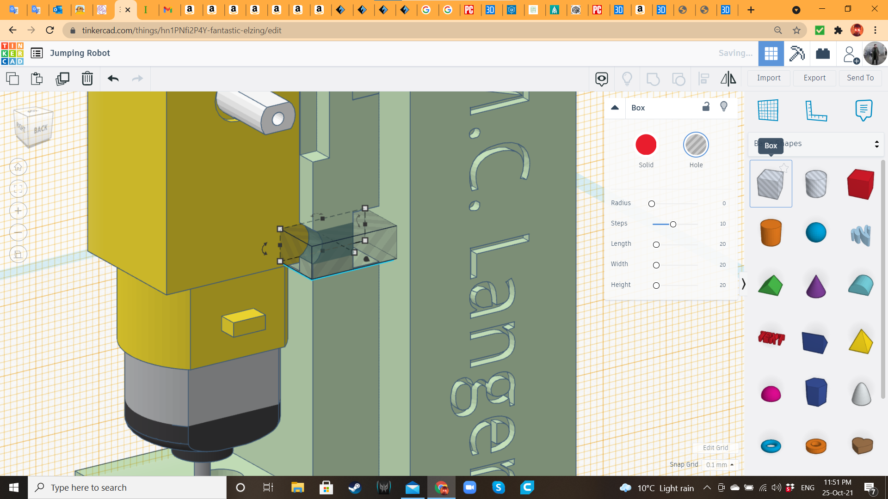Delete the selected shape with trash icon
This screenshot has height=499, width=888.
coord(87,79)
